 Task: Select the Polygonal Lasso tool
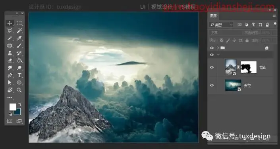10,31
